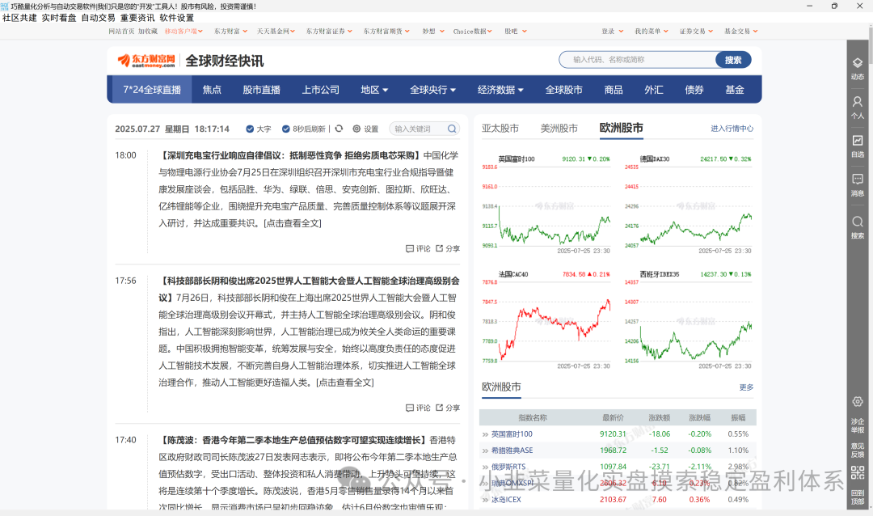873x516 pixels.
Task: Open the 西班牙IBEX35 chart thumbnail
Action: coord(688,319)
